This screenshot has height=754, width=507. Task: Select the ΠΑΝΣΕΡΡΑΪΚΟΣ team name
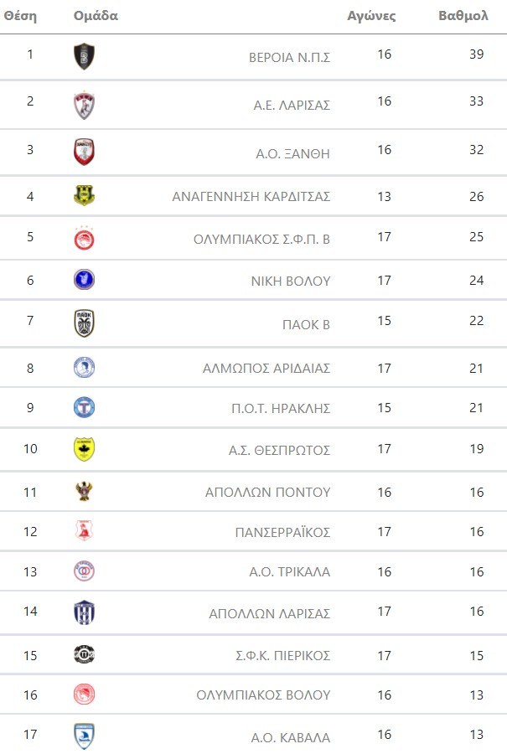(282, 532)
